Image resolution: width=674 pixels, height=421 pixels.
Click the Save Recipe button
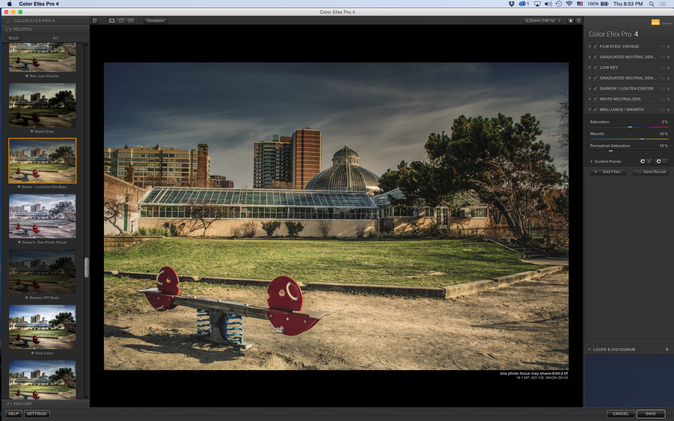(x=651, y=172)
